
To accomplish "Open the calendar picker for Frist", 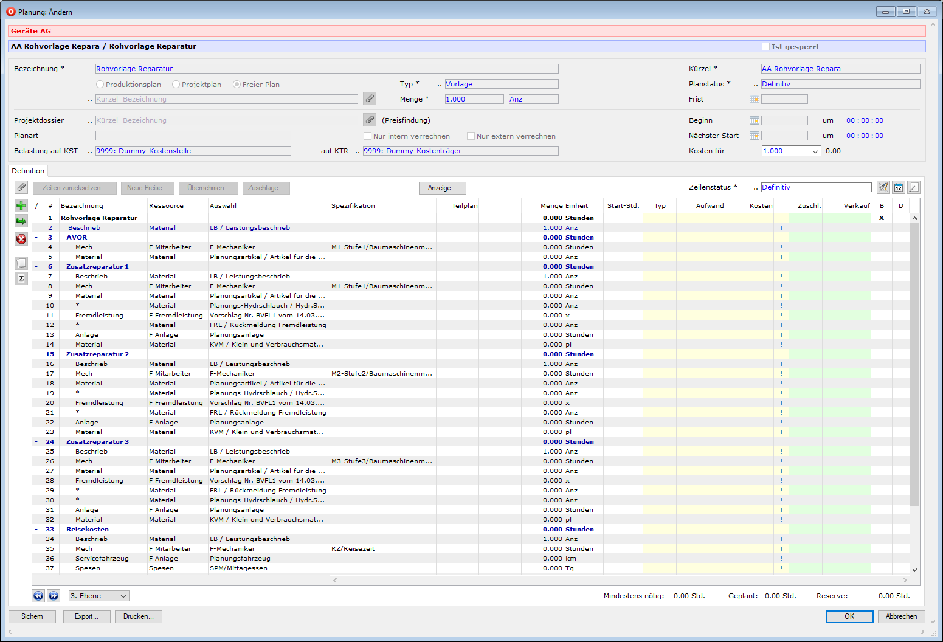I will 755,99.
